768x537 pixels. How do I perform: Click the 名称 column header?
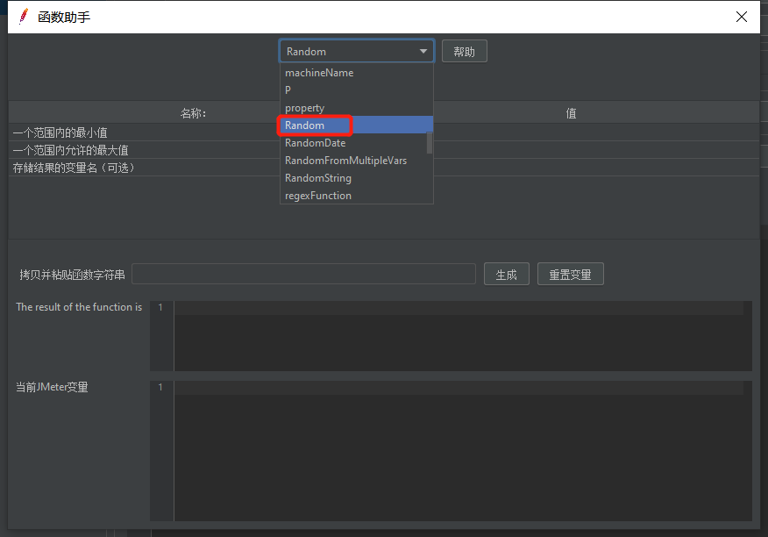point(193,113)
